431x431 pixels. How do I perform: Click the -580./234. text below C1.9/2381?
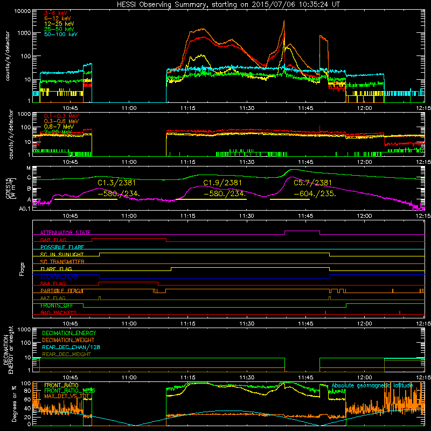click(225, 194)
